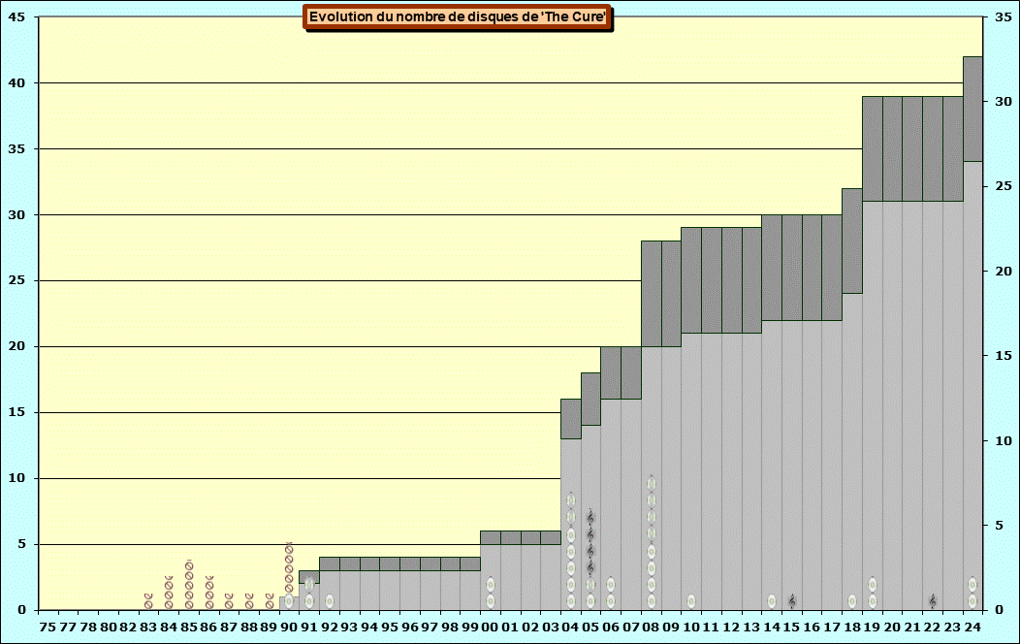Image resolution: width=1020 pixels, height=644 pixels.
Task: Click year label 75 on the horizontal axis
Action: [48, 627]
